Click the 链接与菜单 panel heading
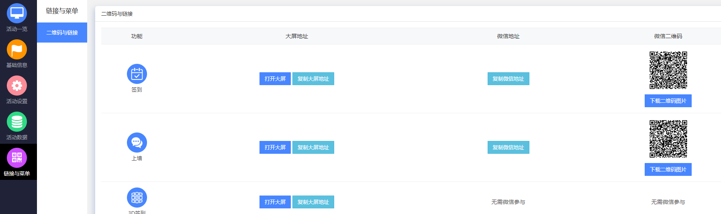721x214 pixels. (62, 11)
